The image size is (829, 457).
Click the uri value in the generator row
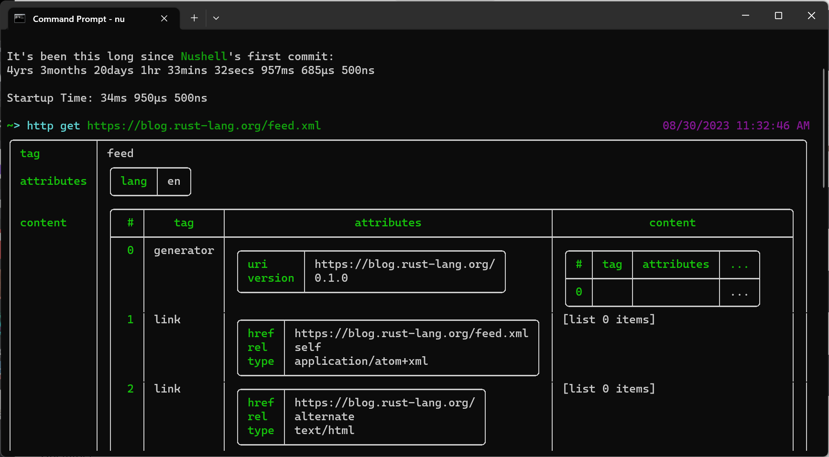pos(404,264)
